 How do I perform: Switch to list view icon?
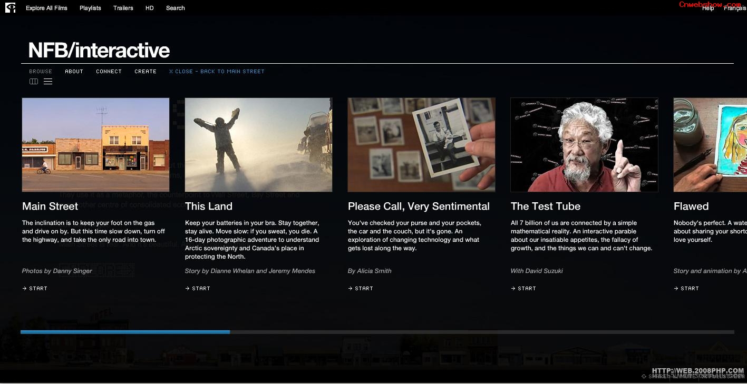click(x=48, y=82)
